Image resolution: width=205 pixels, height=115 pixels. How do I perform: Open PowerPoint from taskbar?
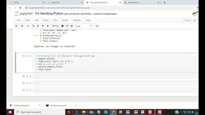click(143, 112)
